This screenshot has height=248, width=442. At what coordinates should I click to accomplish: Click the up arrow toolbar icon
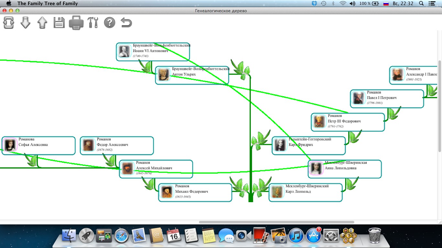tap(42, 23)
